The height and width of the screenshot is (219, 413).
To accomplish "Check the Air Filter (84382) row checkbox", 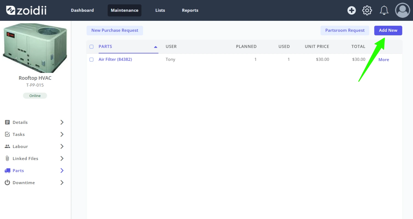I will click(92, 59).
